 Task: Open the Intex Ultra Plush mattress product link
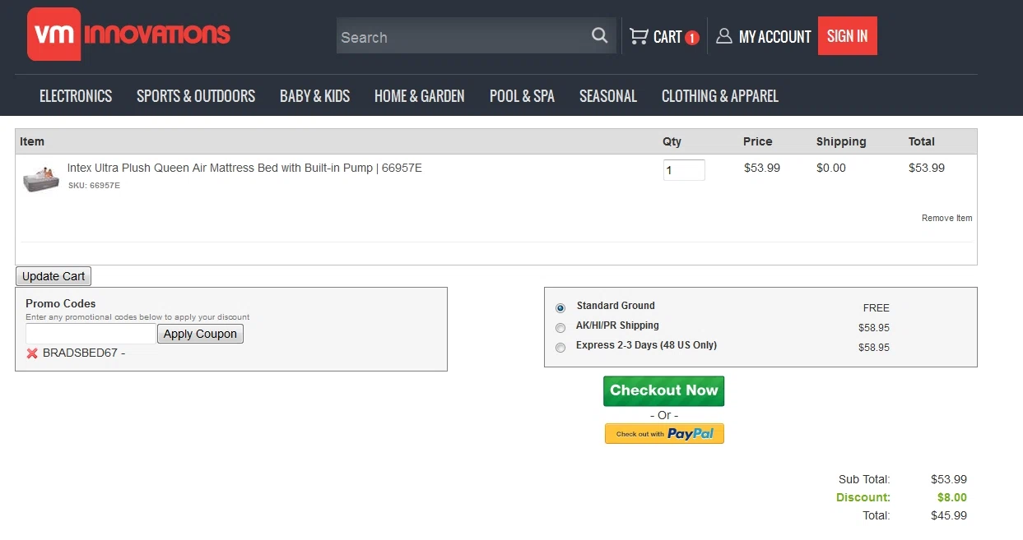pyautogui.click(x=244, y=168)
